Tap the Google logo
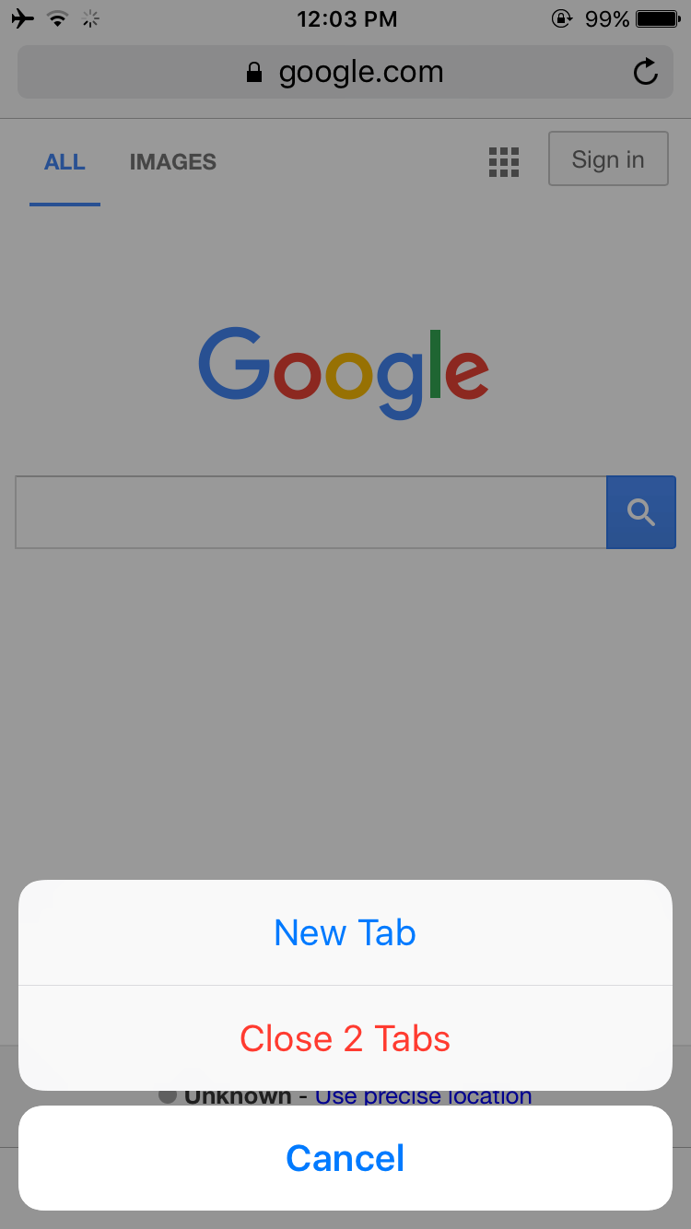 point(344,373)
